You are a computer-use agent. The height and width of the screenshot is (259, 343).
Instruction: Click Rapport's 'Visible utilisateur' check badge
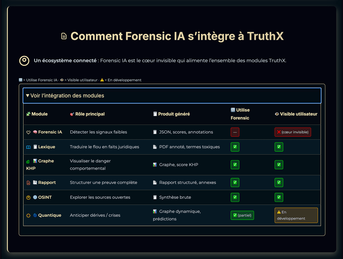(x=279, y=182)
